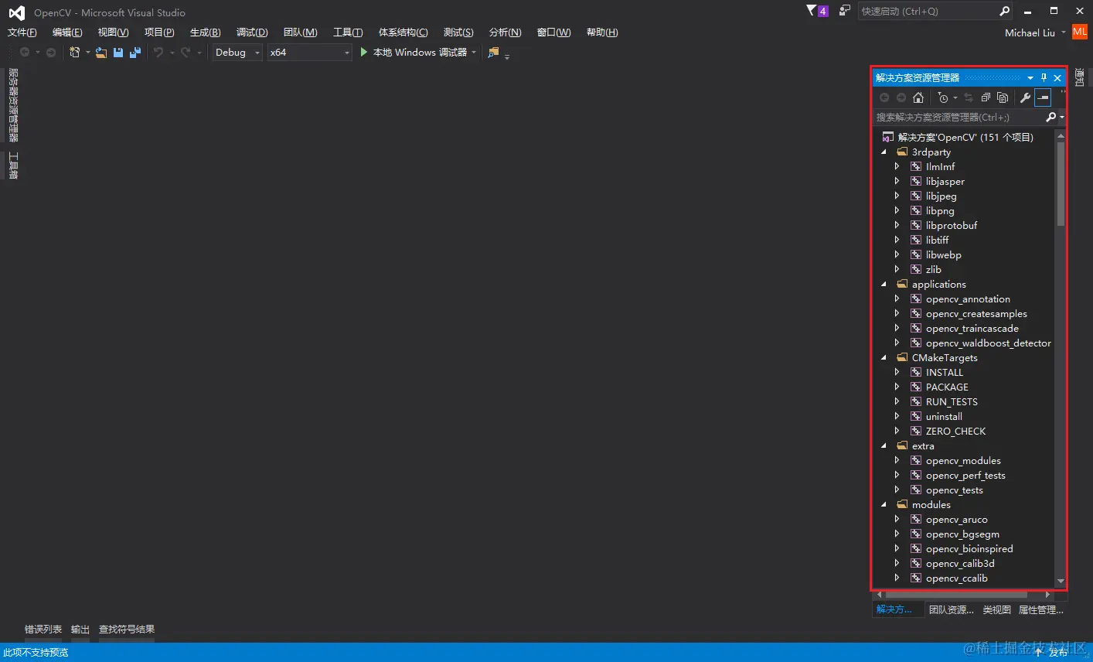Toggle the preview selected items button
Viewport: 1093px width, 662px height.
pos(1043,97)
